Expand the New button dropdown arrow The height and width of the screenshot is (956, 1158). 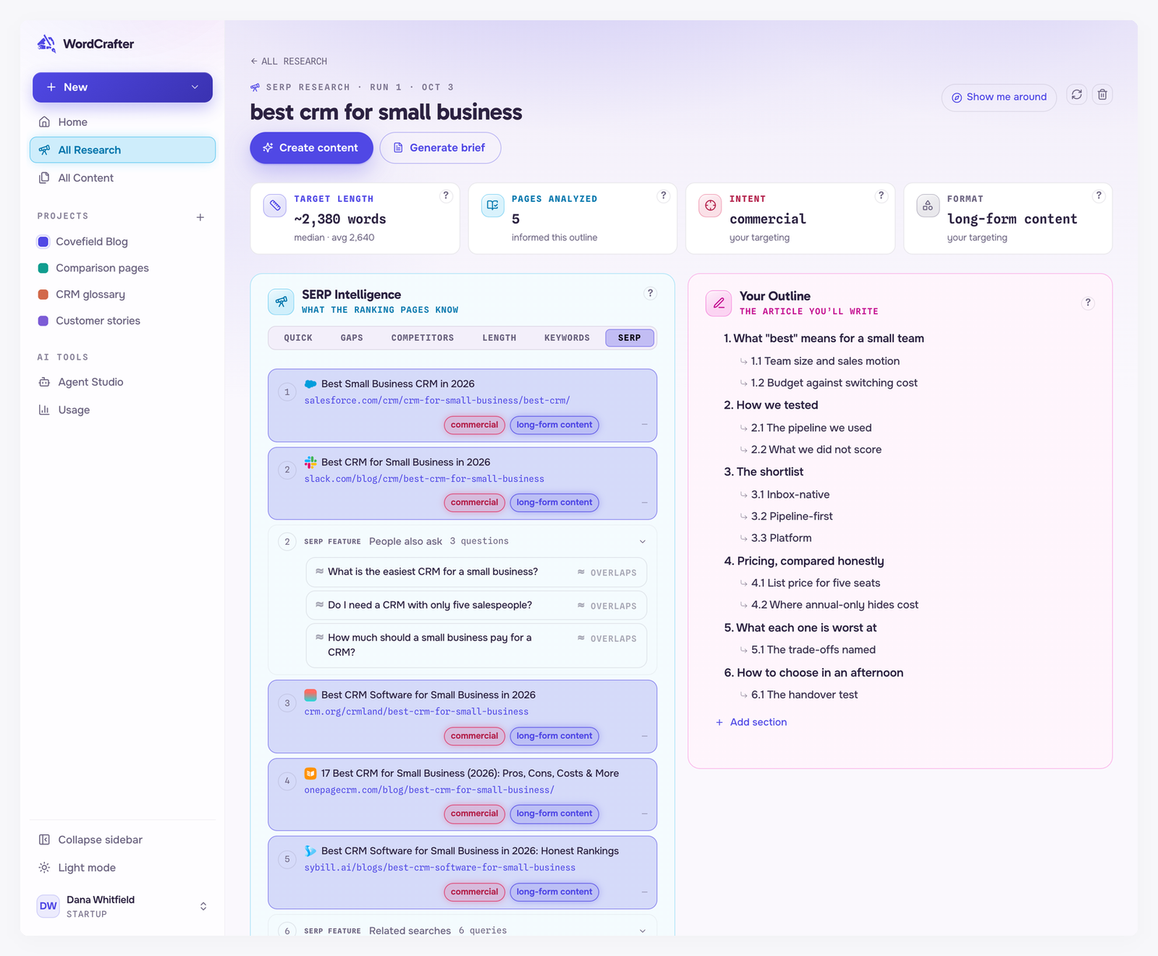pyautogui.click(x=195, y=87)
